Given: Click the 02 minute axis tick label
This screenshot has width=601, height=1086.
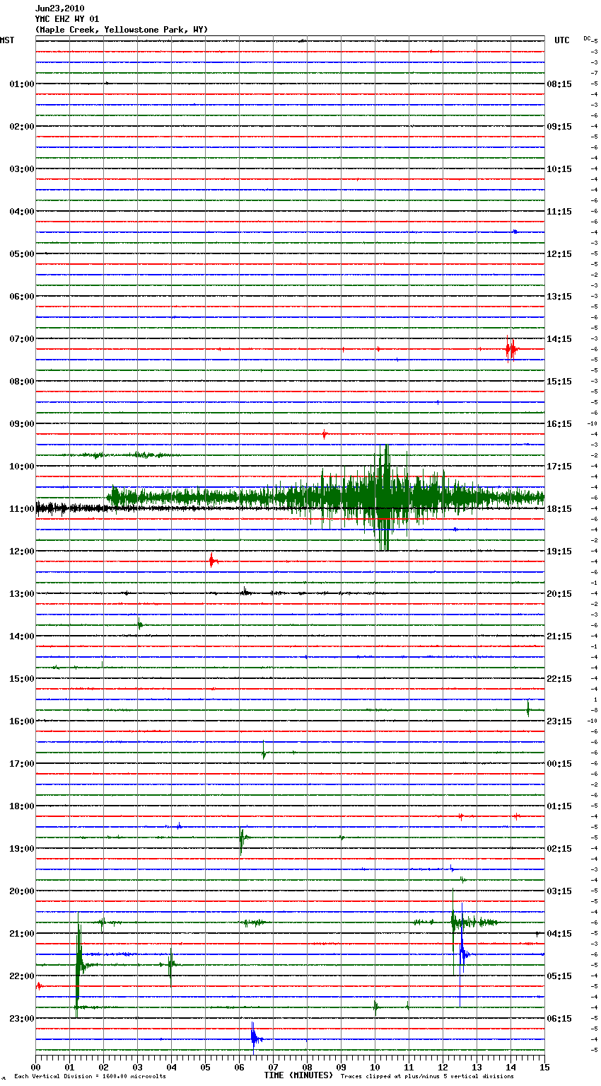Looking at the screenshot, I should 103,1067.
